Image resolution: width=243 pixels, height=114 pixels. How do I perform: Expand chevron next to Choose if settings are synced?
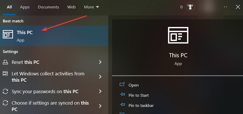(x=100, y=106)
